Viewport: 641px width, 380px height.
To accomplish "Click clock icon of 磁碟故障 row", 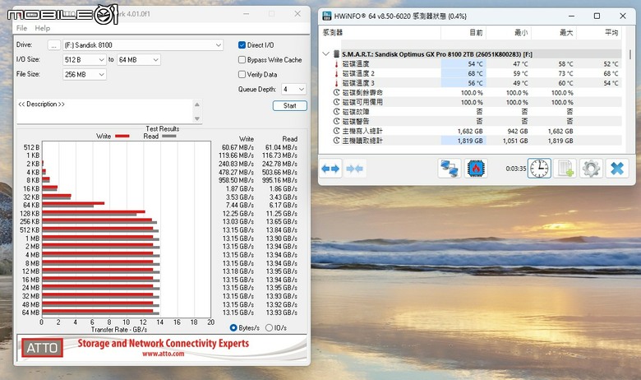I will 336,112.
